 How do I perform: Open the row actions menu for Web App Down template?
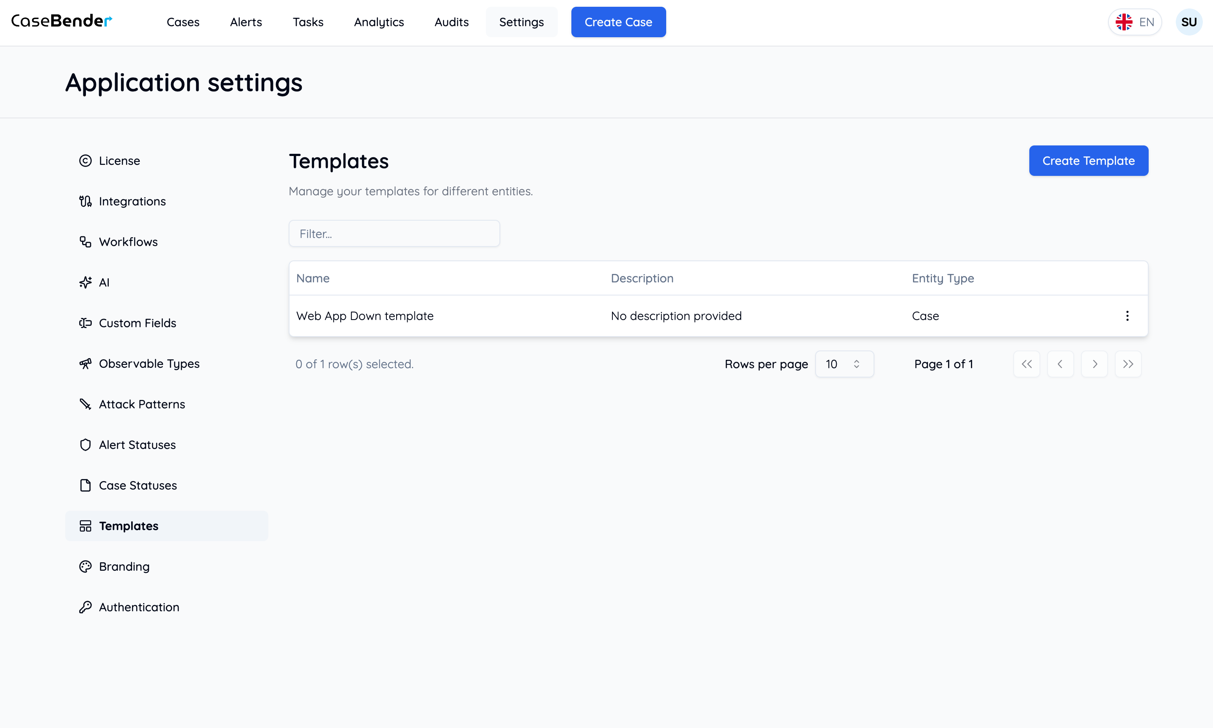1127,315
